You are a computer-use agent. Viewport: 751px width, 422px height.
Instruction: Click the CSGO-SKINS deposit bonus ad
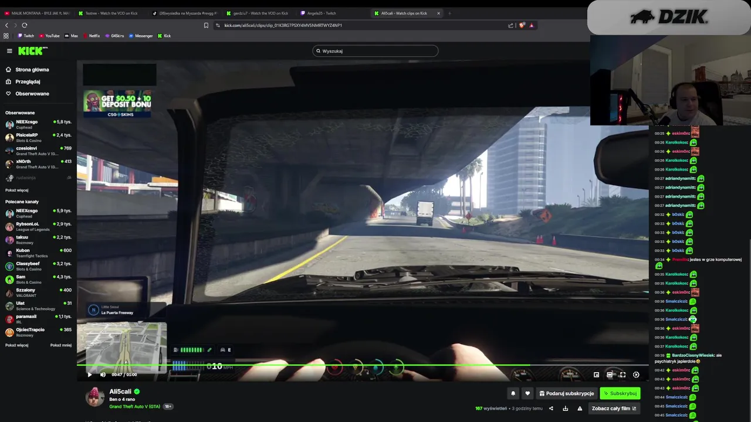117,104
